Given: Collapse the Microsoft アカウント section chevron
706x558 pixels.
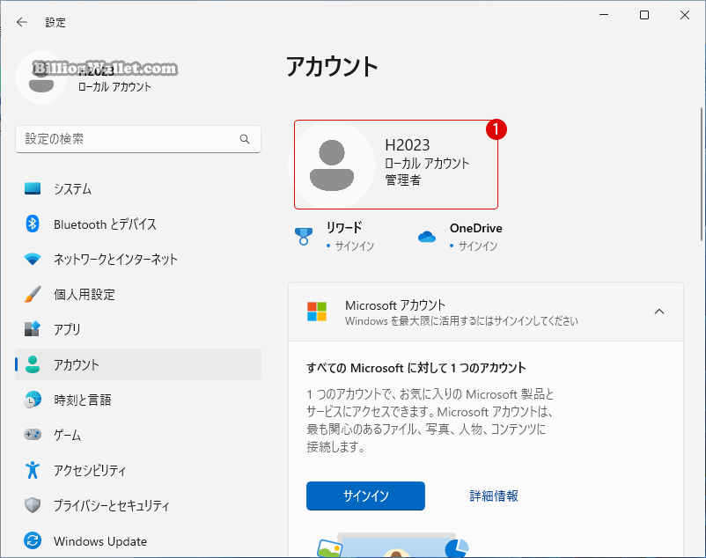Looking at the screenshot, I should (x=659, y=312).
